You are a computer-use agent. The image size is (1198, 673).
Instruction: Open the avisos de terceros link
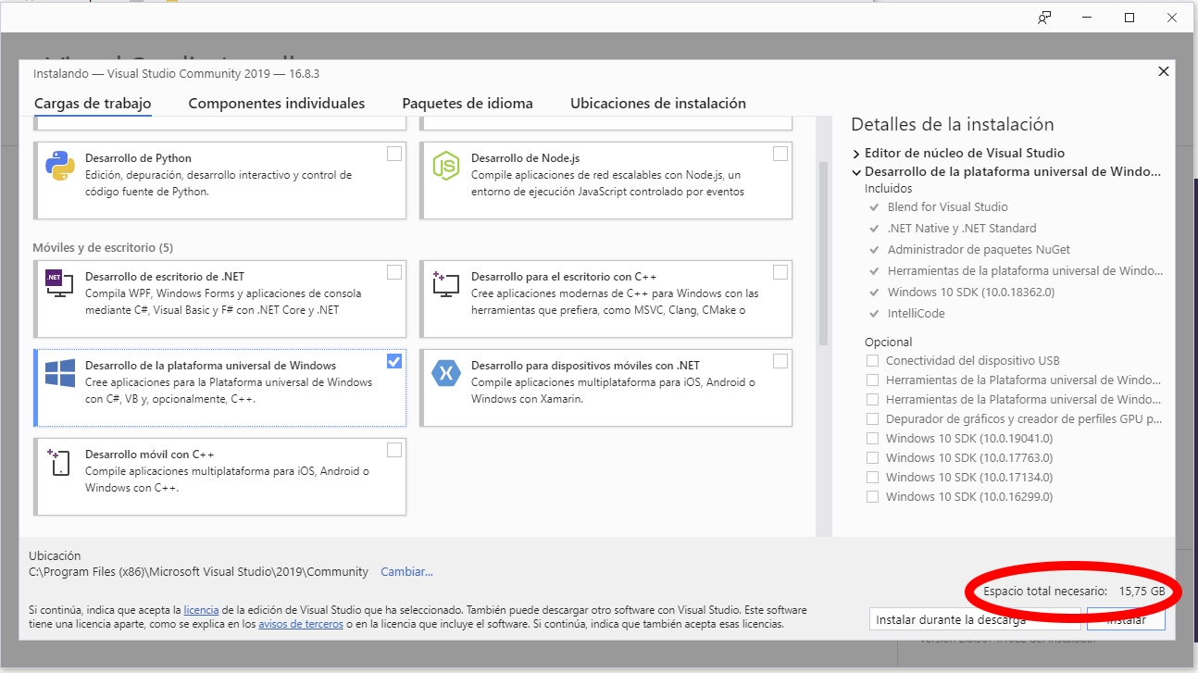[301, 625]
